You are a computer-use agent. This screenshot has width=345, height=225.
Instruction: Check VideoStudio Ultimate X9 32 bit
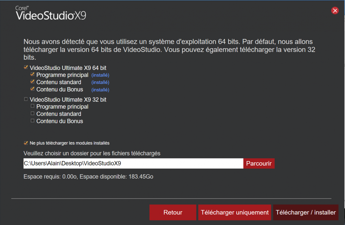coord(26,99)
